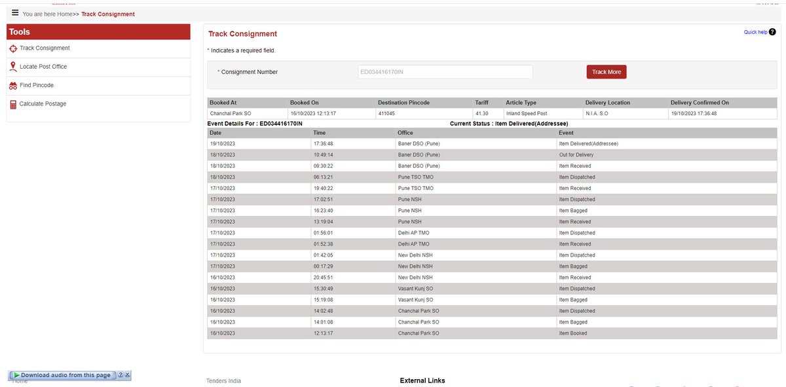Click the Track Consignment breadcrumb
Image resolution: width=786 pixels, height=387 pixels.
[108, 14]
